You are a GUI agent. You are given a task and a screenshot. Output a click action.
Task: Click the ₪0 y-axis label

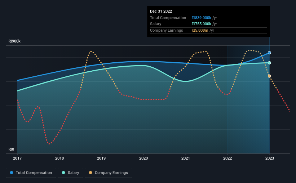pos(11,149)
